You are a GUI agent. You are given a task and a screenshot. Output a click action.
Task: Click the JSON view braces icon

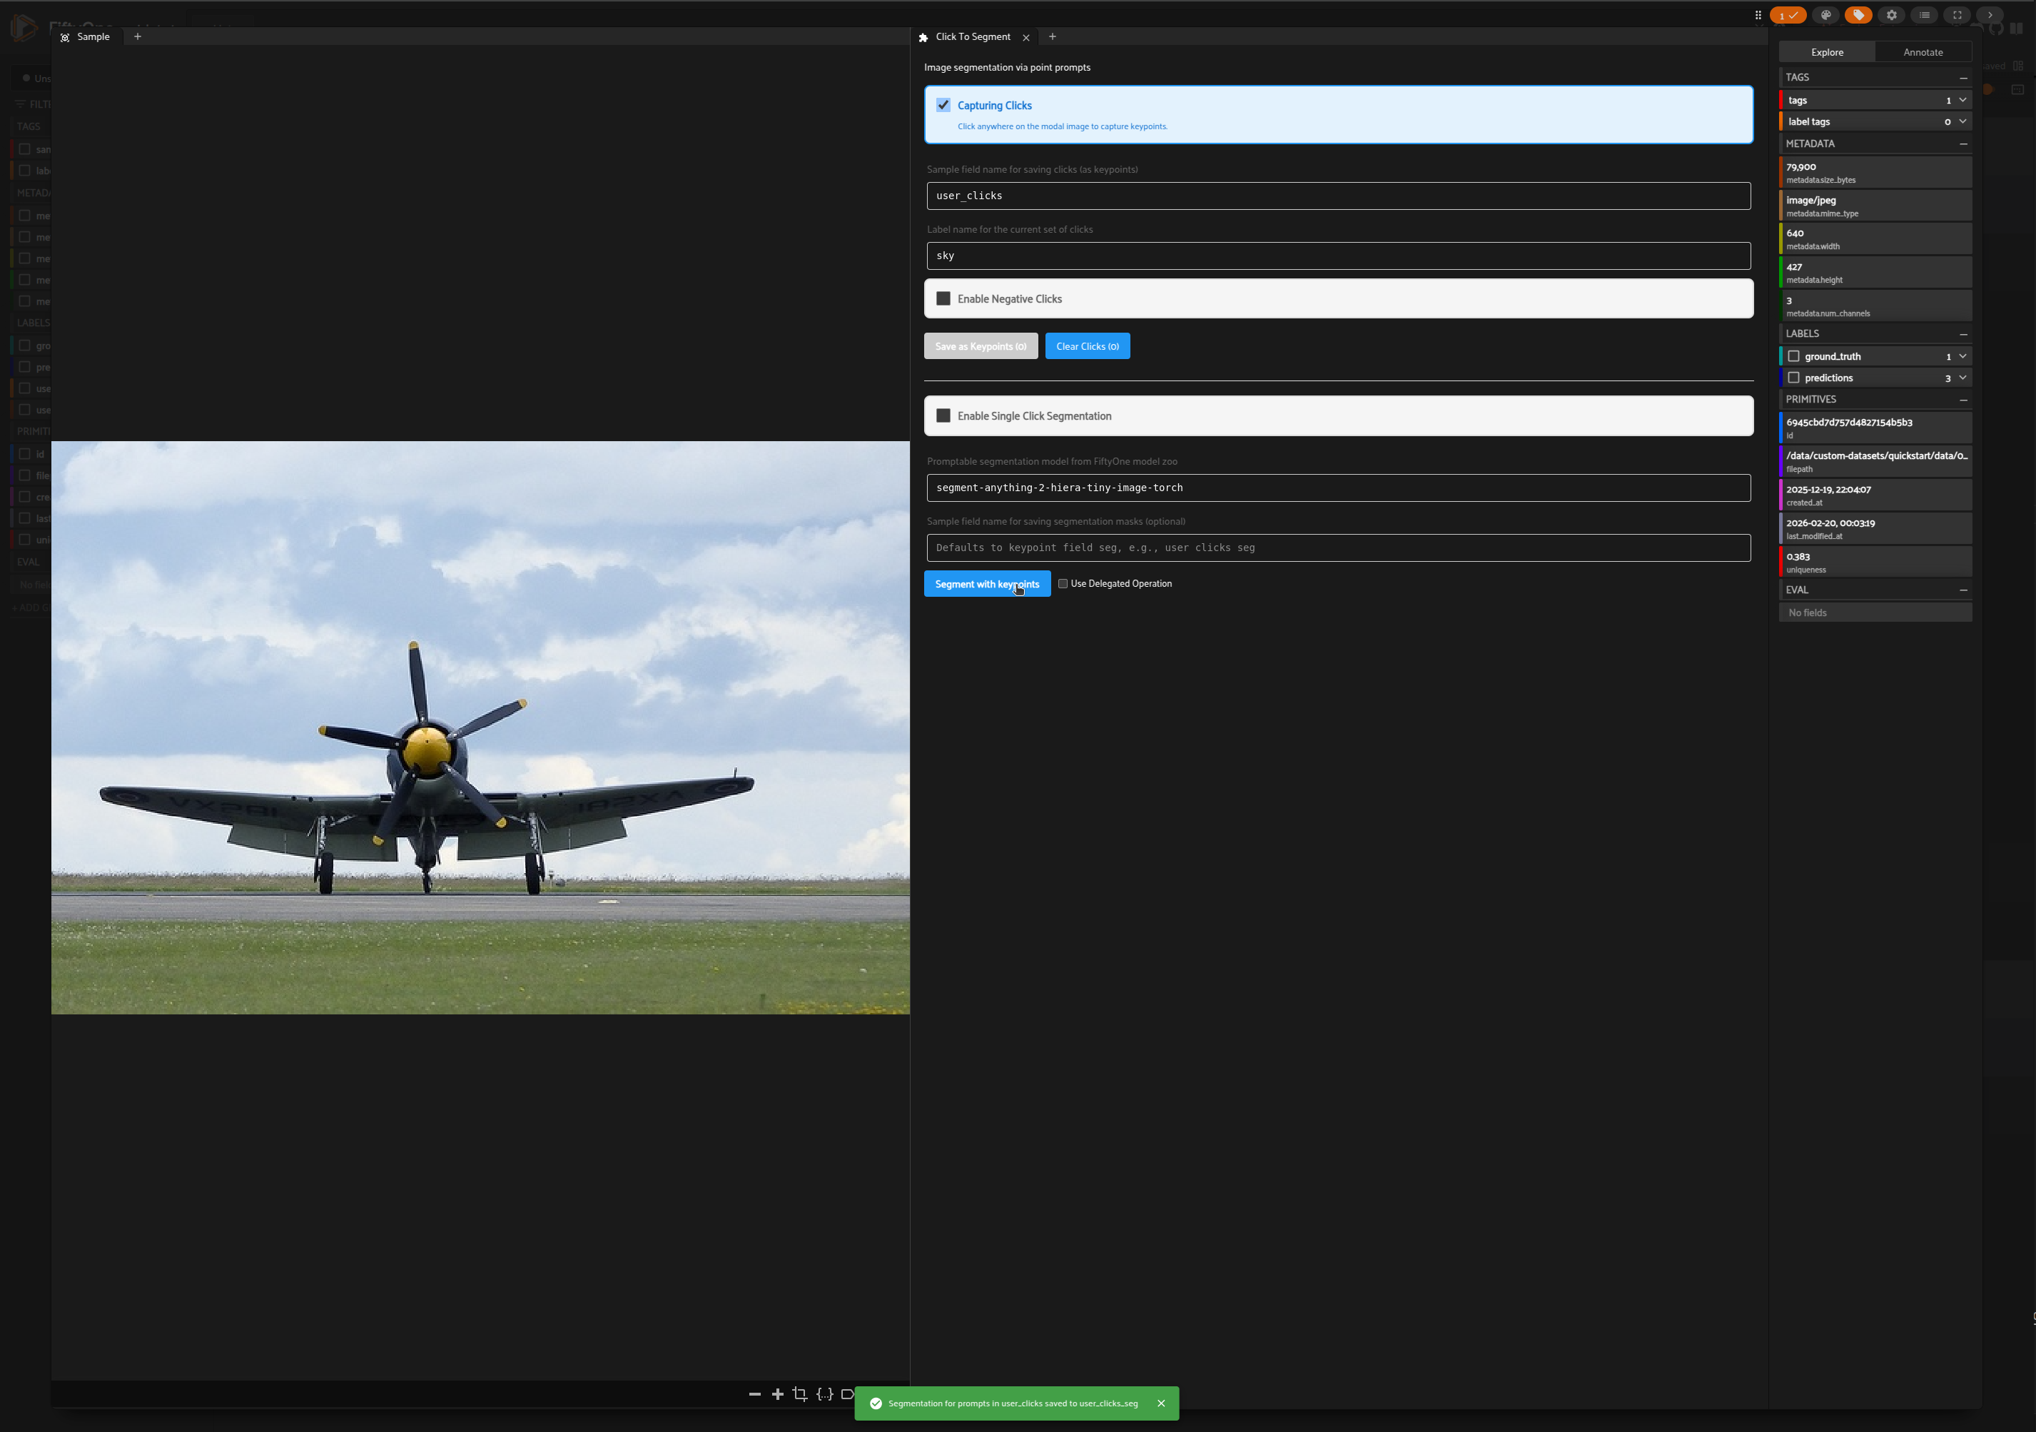(824, 1394)
